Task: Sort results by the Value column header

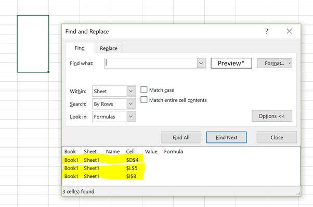Action: 152,151
